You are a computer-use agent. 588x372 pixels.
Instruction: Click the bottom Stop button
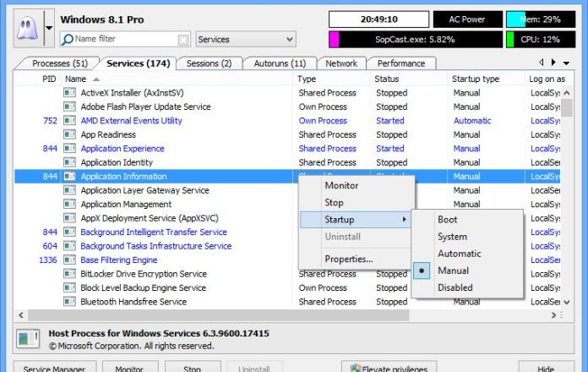[x=193, y=367]
